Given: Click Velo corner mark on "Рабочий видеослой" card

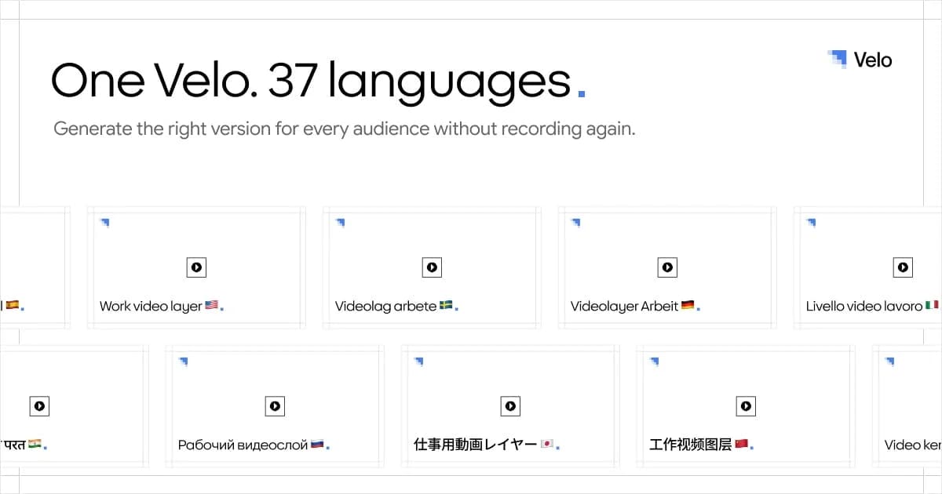Looking at the screenshot, I should pyautogui.click(x=183, y=361).
